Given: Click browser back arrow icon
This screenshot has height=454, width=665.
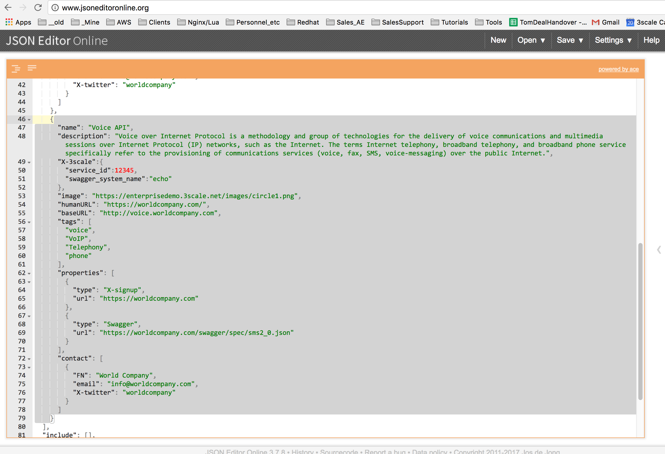Looking at the screenshot, I should pos(8,8).
